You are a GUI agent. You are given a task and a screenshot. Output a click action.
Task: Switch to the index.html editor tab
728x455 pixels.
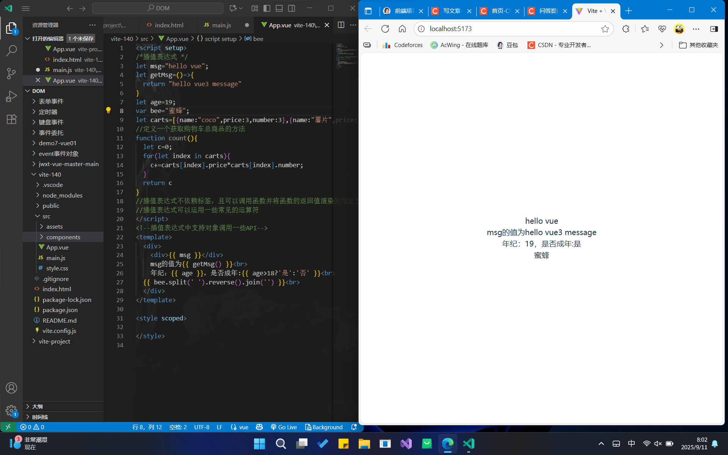pos(168,25)
